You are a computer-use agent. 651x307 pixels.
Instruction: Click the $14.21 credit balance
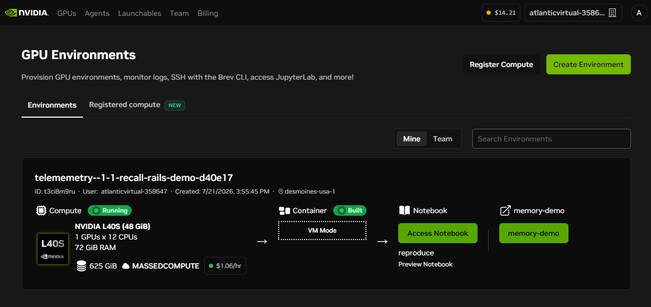pyautogui.click(x=501, y=13)
